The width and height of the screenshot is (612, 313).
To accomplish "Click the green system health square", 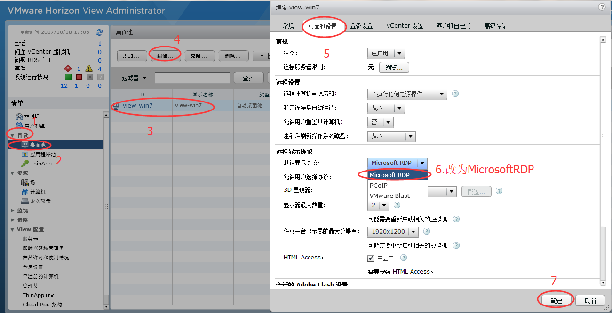I will pos(68,77).
